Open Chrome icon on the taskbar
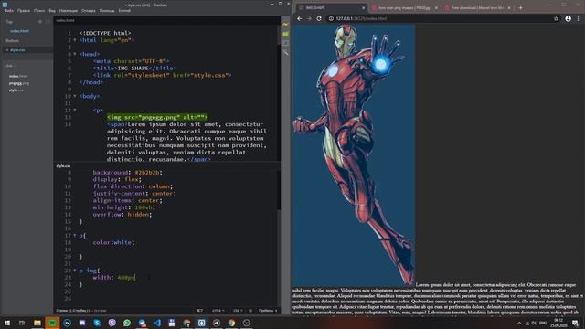Viewport: 585px width, 329px height. coord(231,323)
